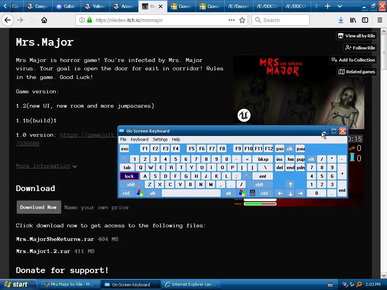Image resolution: width=387 pixels, height=290 pixels.
Task: Switch to the Yellow browser tab
Action: click(95, 6)
